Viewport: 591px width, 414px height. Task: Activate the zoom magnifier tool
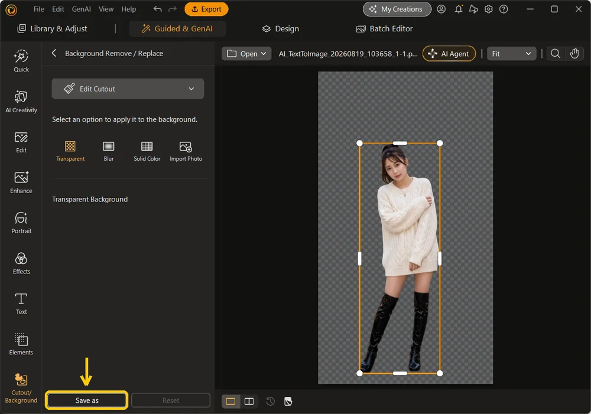click(x=555, y=54)
